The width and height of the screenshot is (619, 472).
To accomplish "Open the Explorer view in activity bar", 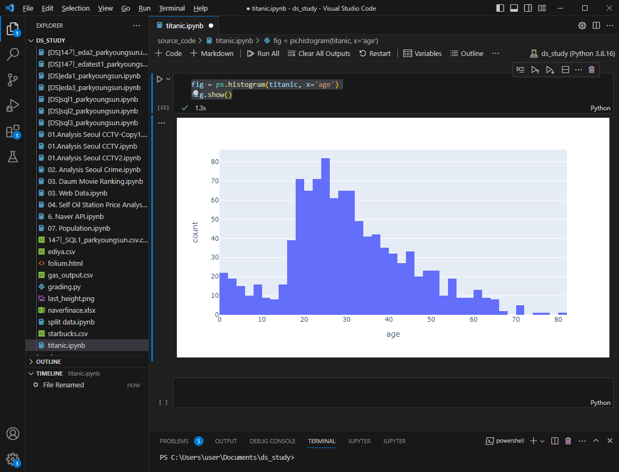I will [13, 29].
